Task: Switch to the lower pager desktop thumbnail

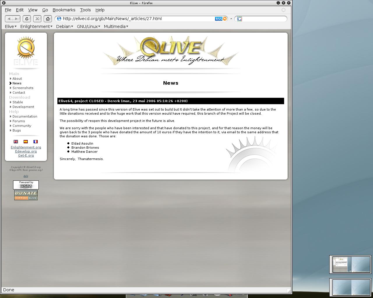Action: (x=351, y=288)
